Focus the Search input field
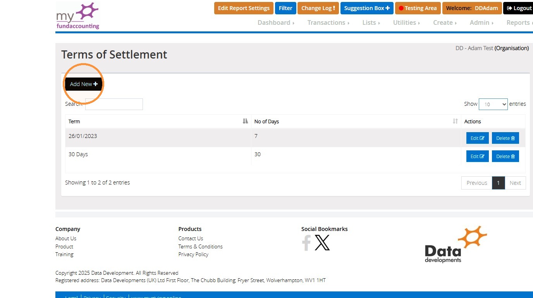The width and height of the screenshot is (533, 298). pos(114,104)
